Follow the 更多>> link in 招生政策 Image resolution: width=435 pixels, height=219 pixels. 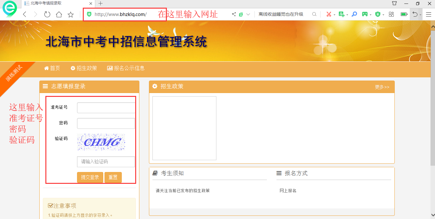pyautogui.click(x=382, y=87)
